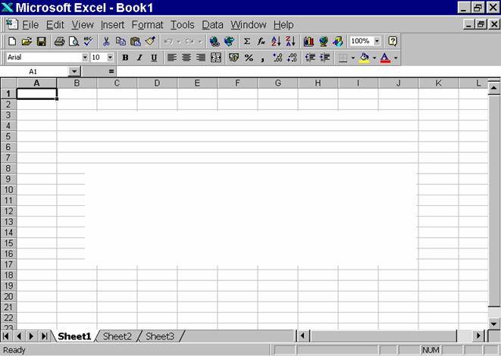The width and height of the screenshot is (501, 356).
Task: Click the Print icon
Action: tap(59, 42)
